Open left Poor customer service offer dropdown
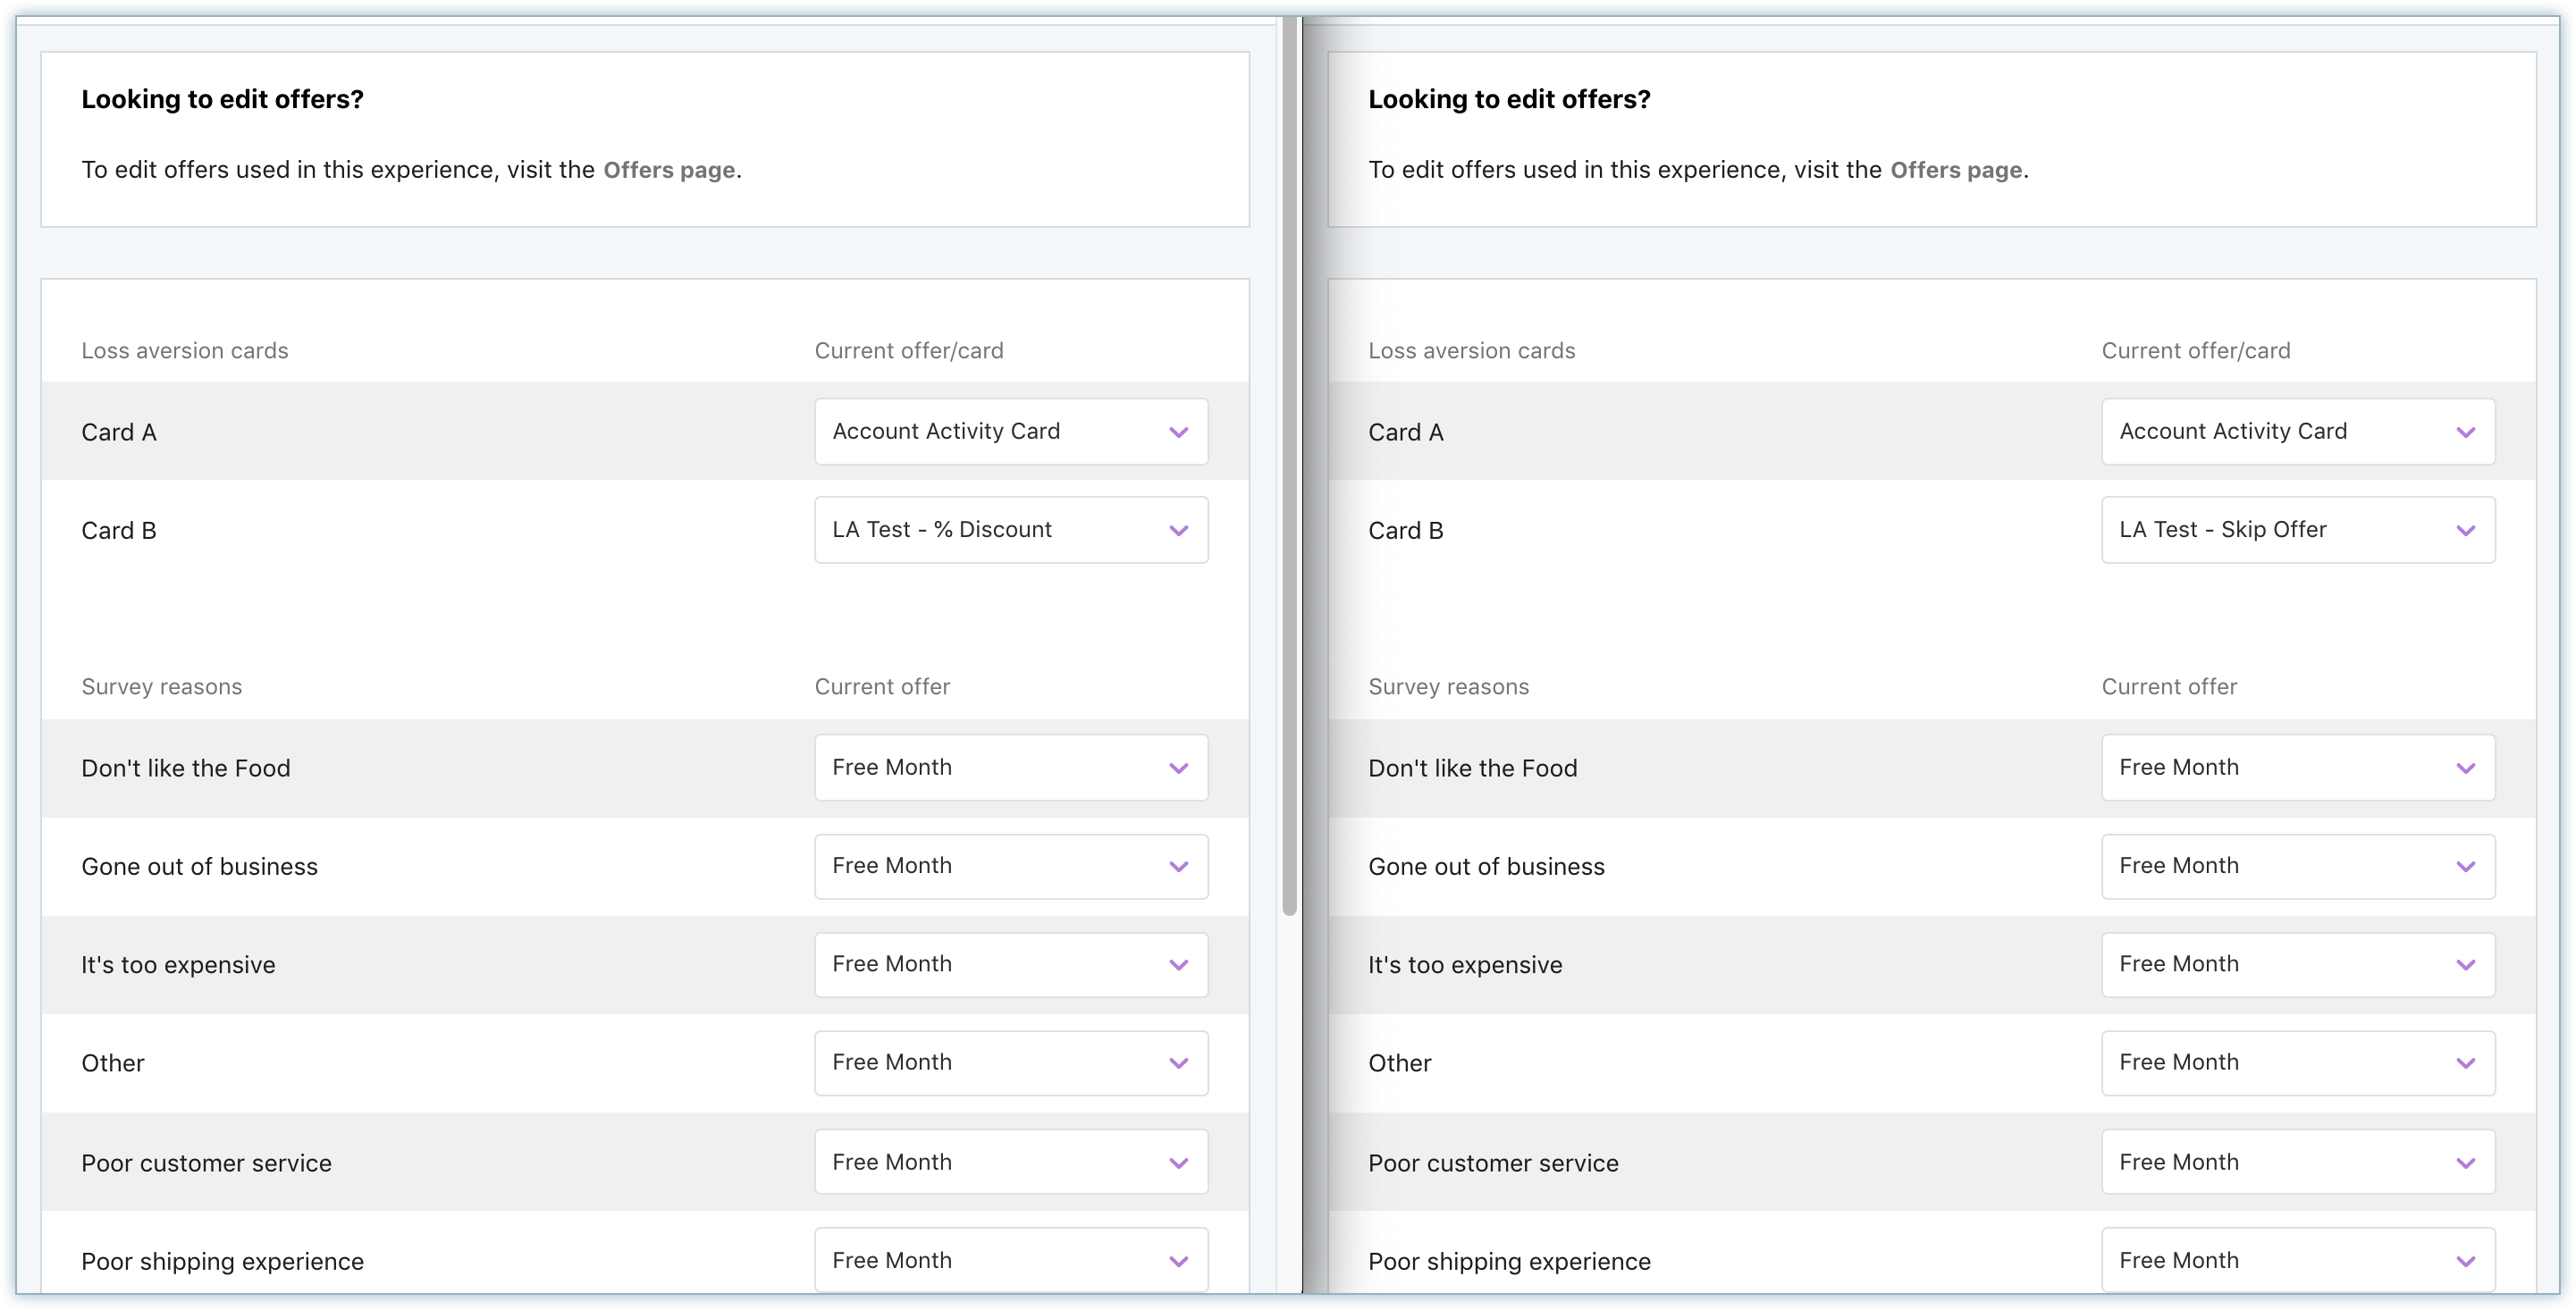The height and width of the screenshot is (1310, 2576). click(x=1010, y=1162)
